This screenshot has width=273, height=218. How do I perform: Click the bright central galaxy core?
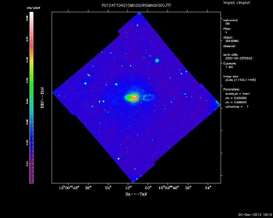point(134,97)
